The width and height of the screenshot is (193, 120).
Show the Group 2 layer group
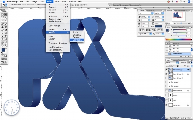tap(167, 86)
